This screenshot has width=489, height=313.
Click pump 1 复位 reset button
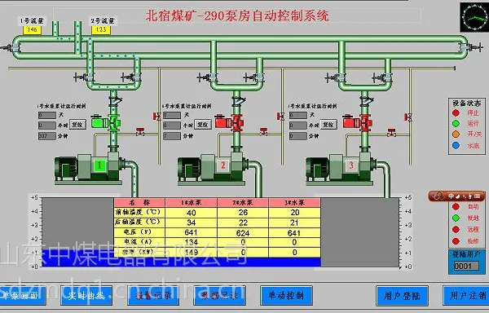point(77,125)
